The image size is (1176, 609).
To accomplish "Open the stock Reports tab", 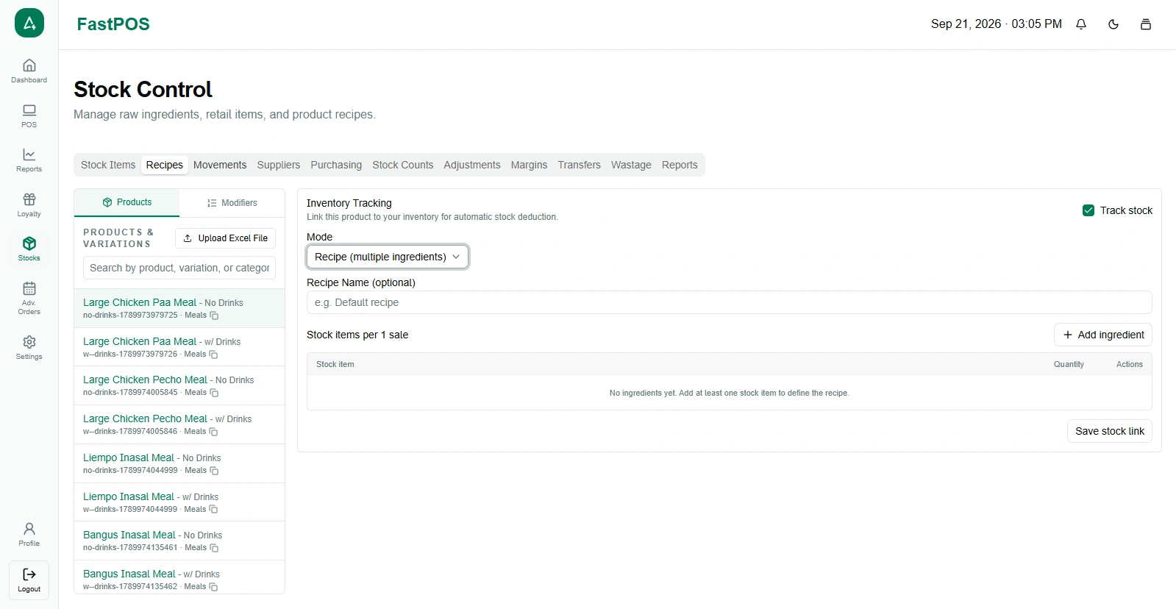I will point(680,165).
